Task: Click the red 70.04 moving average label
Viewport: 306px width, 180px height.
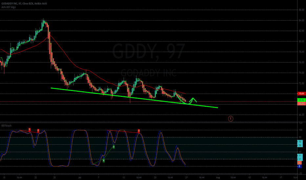Action: tap(301, 94)
